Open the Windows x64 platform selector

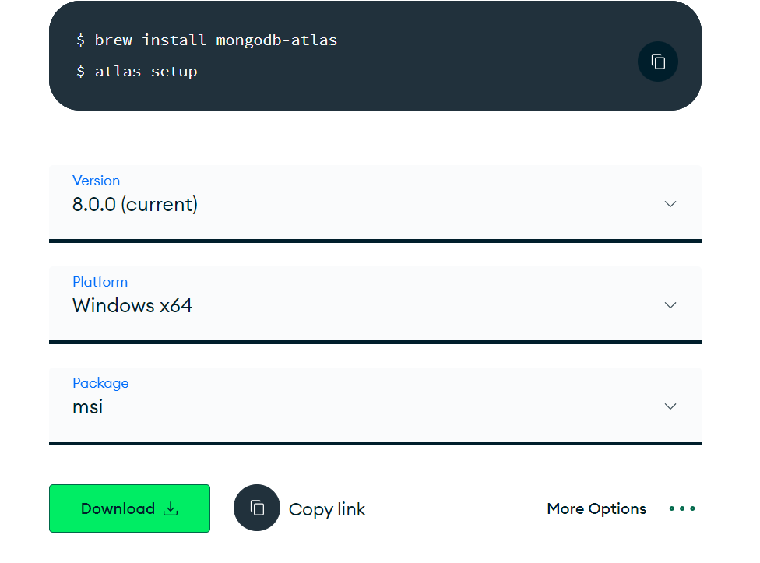point(132,306)
